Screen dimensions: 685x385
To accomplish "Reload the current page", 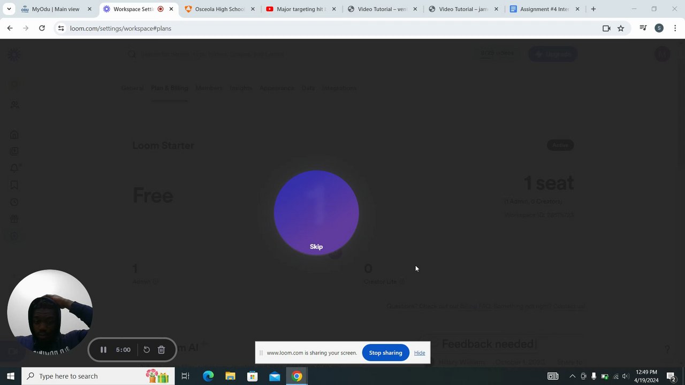I will point(42,28).
